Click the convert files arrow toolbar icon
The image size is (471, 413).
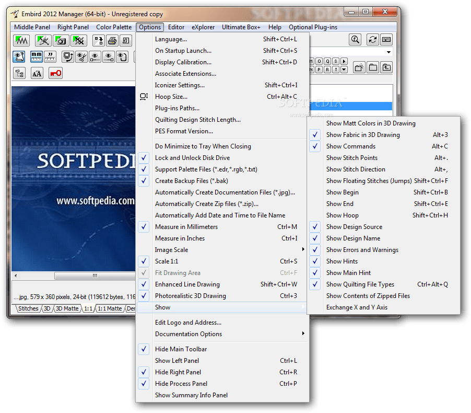click(x=99, y=40)
